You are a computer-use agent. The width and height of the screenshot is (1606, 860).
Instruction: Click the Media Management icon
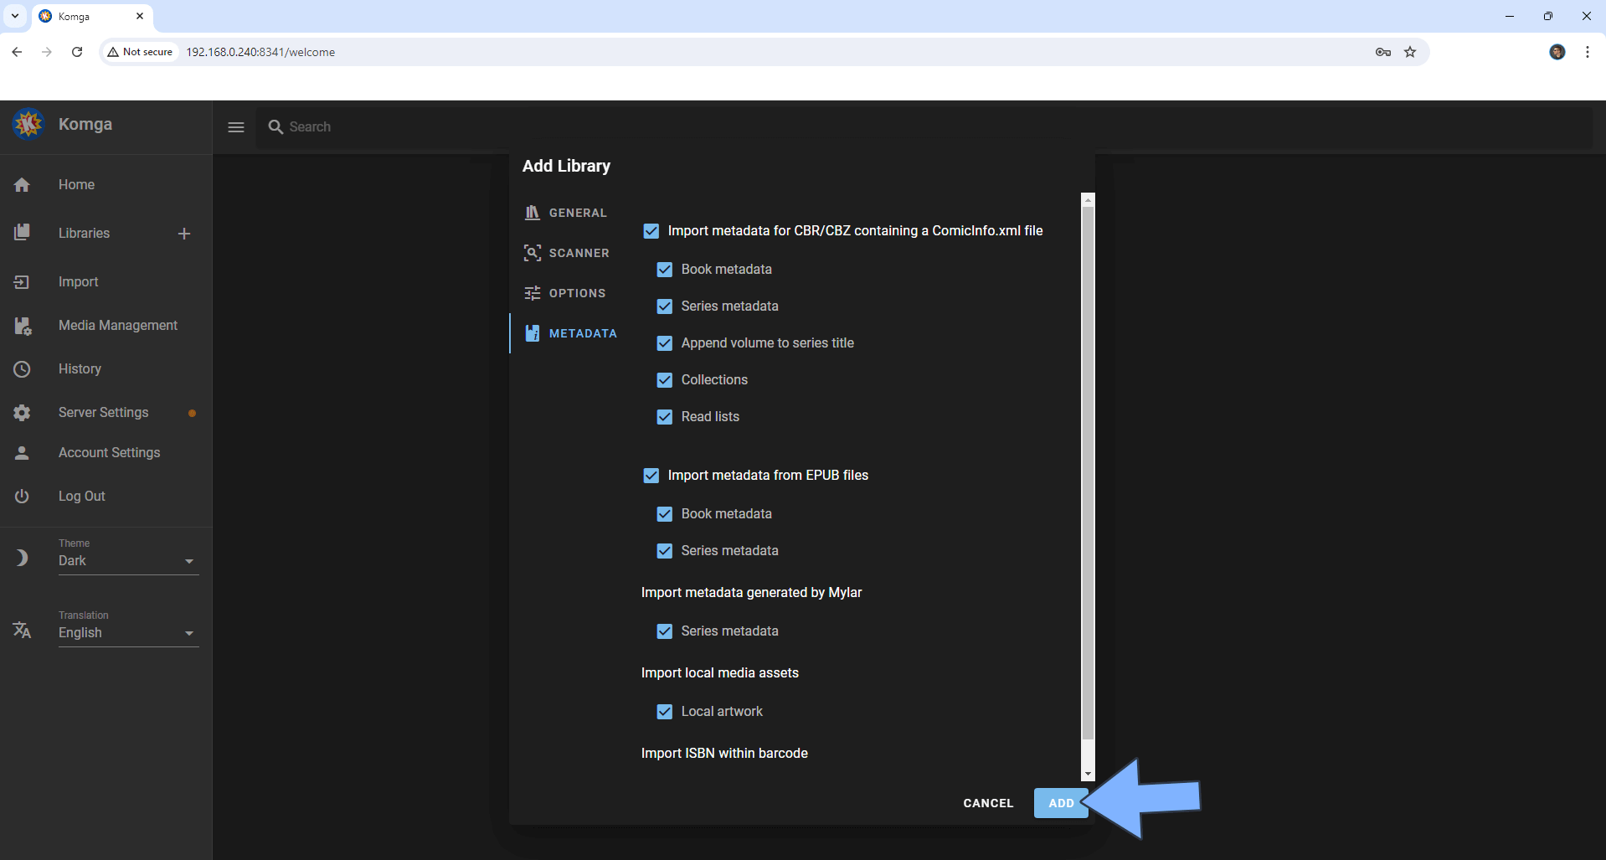click(x=22, y=326)
